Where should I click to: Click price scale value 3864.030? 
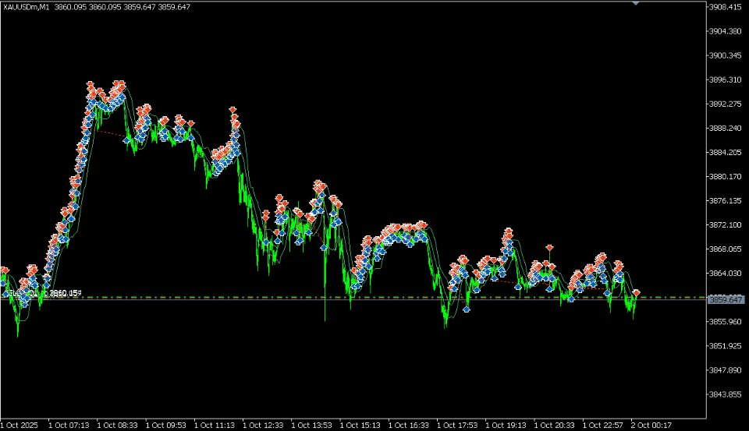pyautogui.click(x=726, y=274)
